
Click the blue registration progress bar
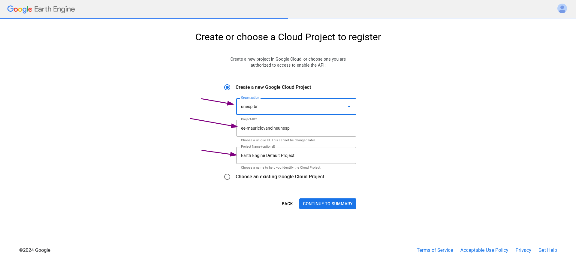pos(144,18)
